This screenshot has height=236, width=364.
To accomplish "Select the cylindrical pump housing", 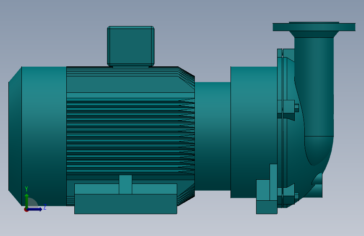I will 254,132.
